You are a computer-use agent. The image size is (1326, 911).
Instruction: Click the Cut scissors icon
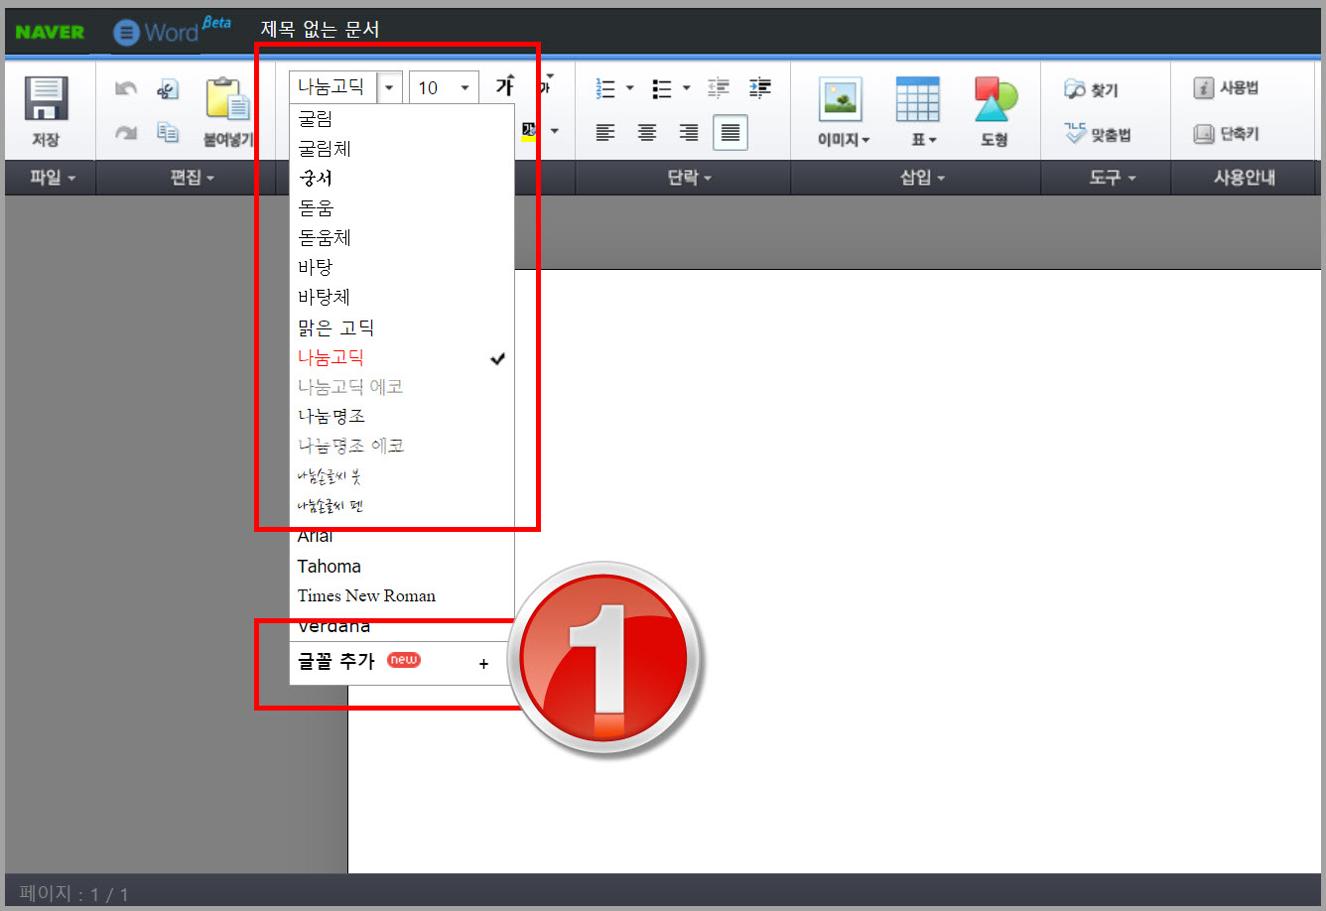[x=168, y=89]
